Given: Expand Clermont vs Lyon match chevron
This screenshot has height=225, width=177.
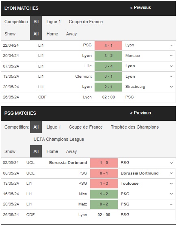Looking at the screenshot, I should click(x=171, y=76).
